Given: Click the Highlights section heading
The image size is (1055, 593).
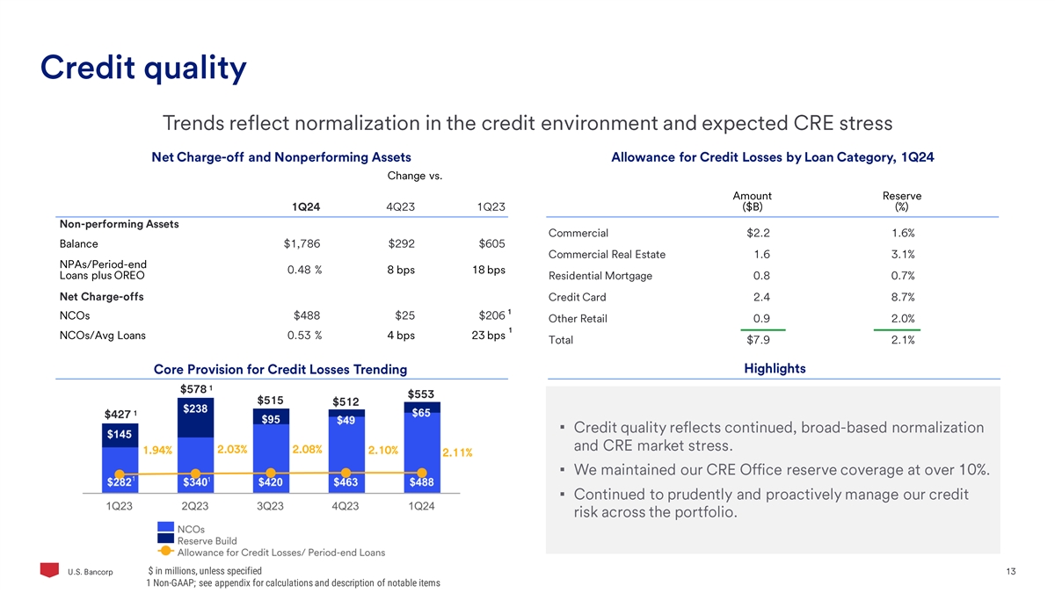Looking at the screenshot, I should point(775,368).
